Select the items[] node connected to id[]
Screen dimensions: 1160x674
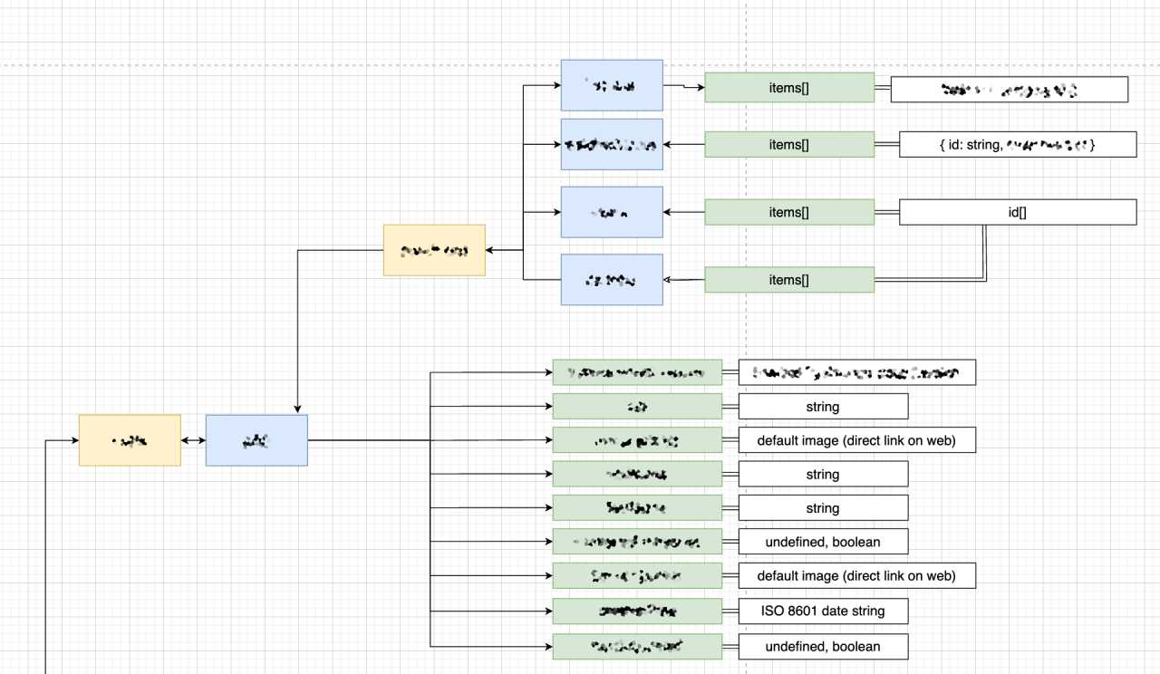tap(789, 211)
